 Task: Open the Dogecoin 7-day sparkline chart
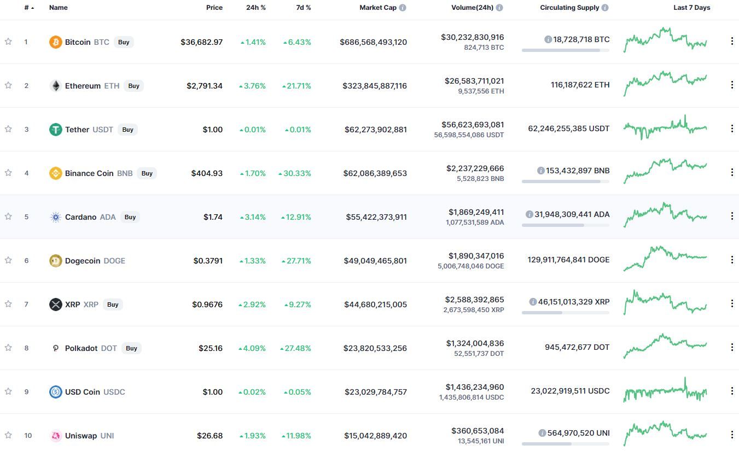tap(665, 259)
